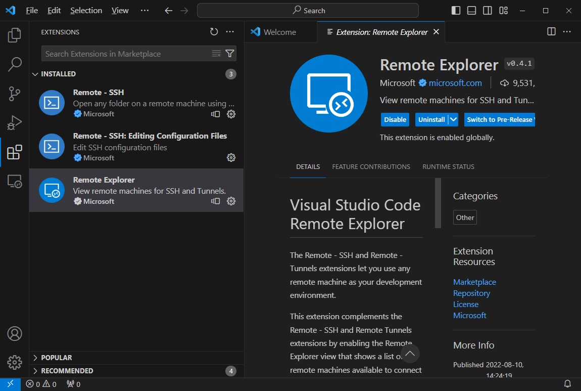
Task: Disable the Remote Explorer extension
Action: coord(395,119)
